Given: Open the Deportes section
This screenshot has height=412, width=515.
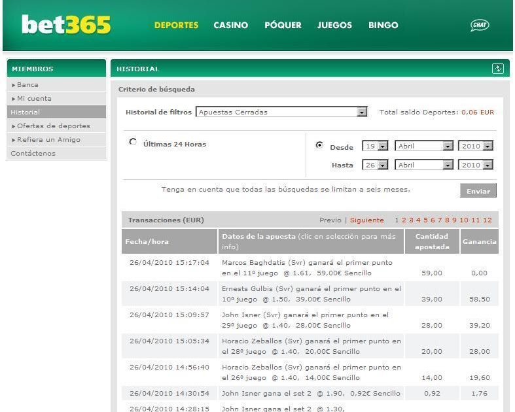Looking at the screenshot, I should tap(177, 25).
